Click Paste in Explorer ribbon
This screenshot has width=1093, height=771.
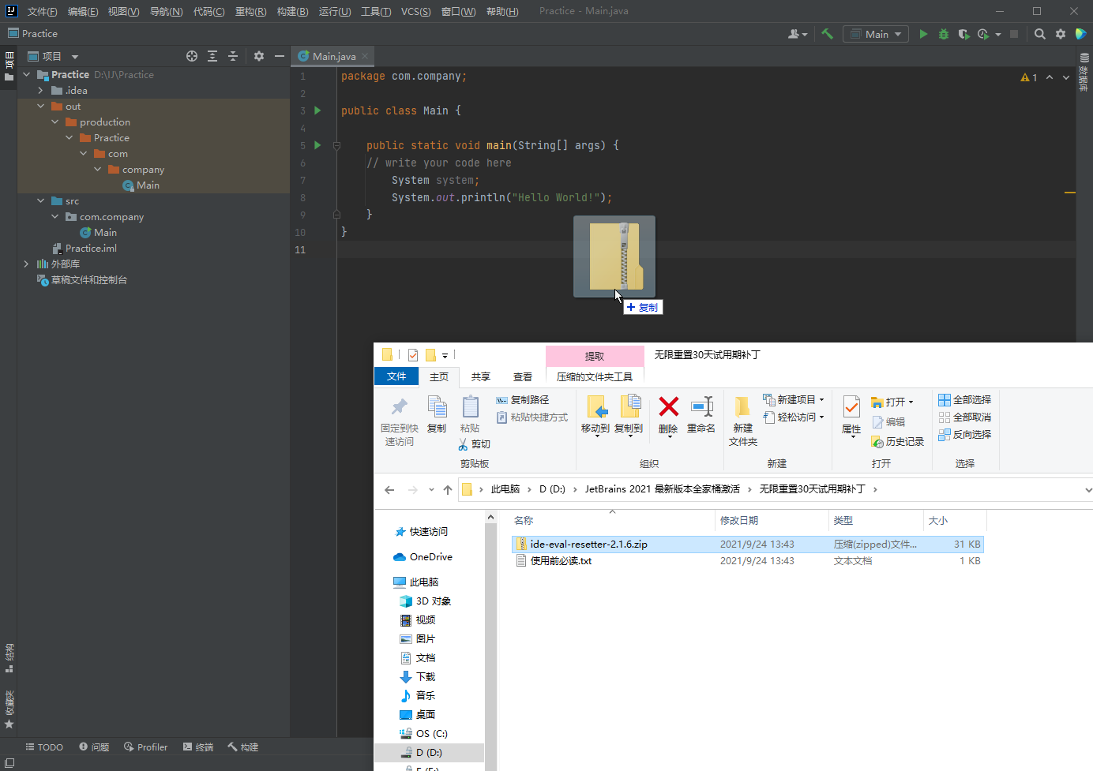click(470, 415)
